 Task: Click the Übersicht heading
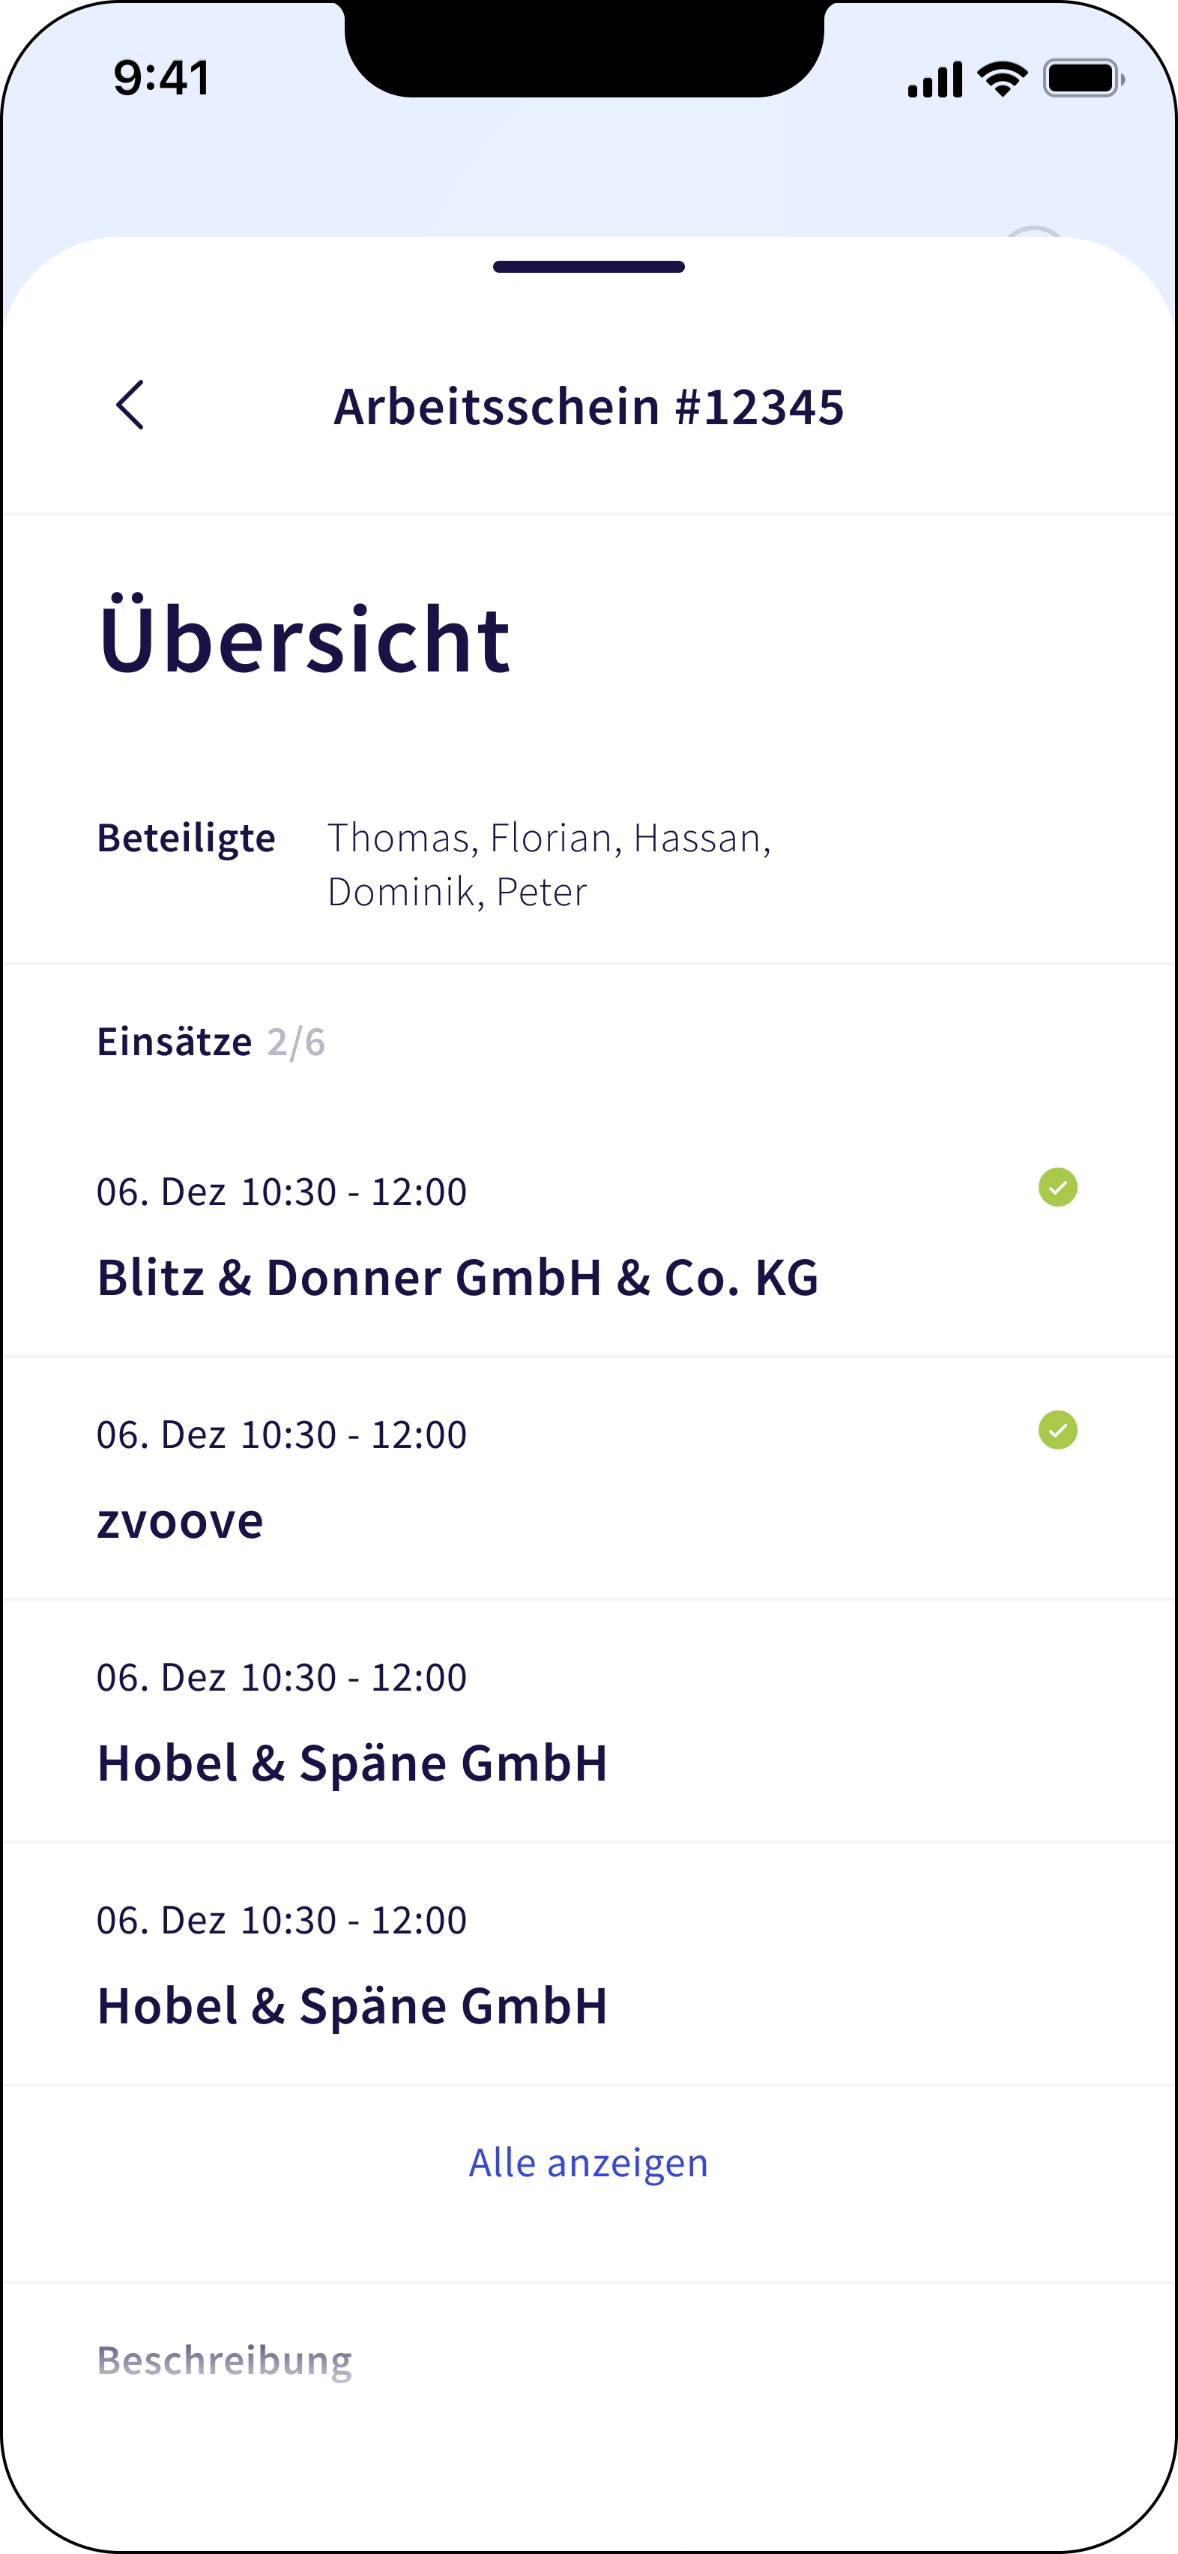coord(304,639)
